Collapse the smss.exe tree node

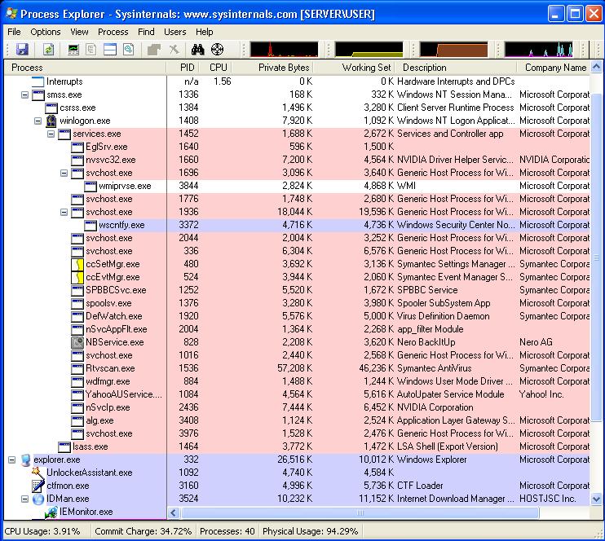pos(24,95)
